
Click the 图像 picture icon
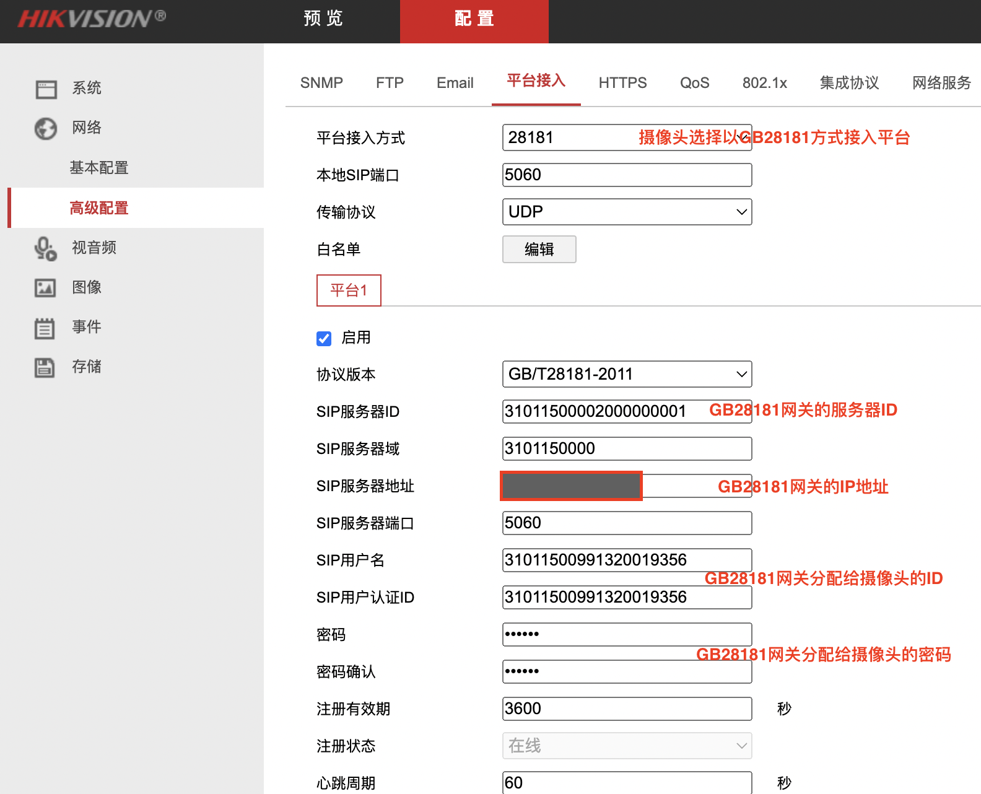pyautogui.click(x=45, y=288)
